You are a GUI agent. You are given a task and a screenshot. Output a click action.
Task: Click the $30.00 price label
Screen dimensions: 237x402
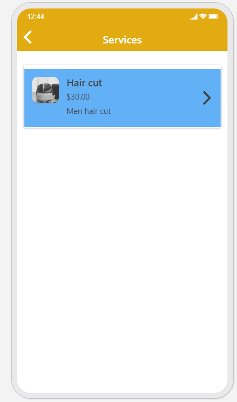click(78, 97)
